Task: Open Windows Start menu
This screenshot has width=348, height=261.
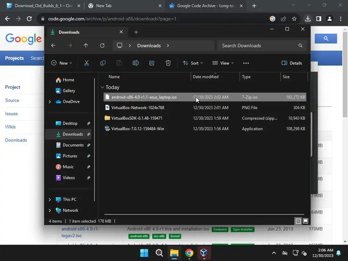Action: (144, 253)
